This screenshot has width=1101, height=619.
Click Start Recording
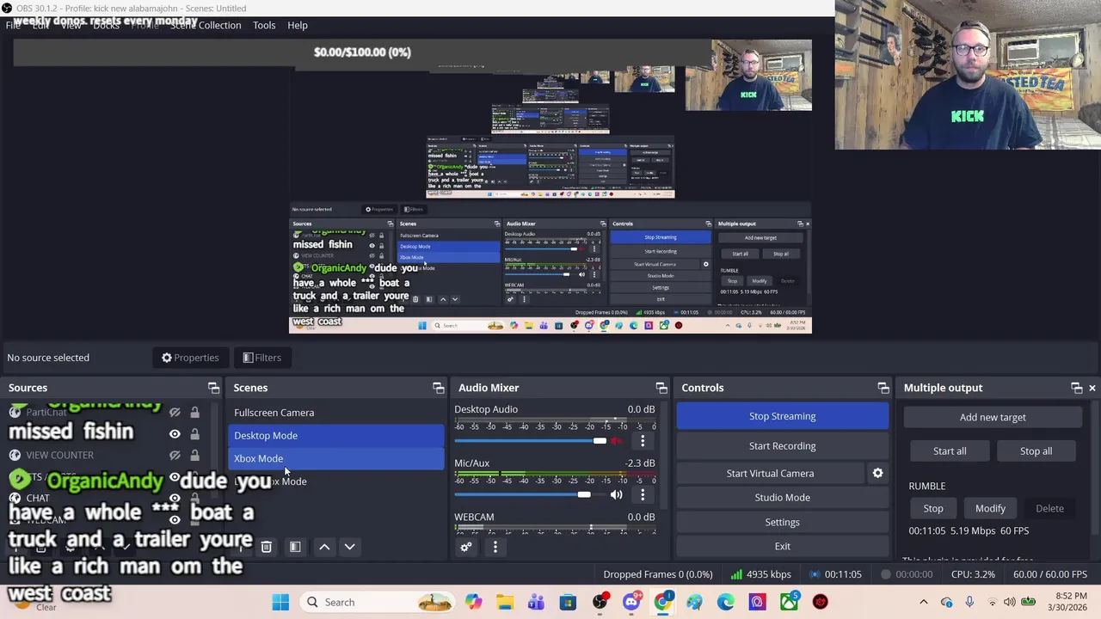point(782,445)
